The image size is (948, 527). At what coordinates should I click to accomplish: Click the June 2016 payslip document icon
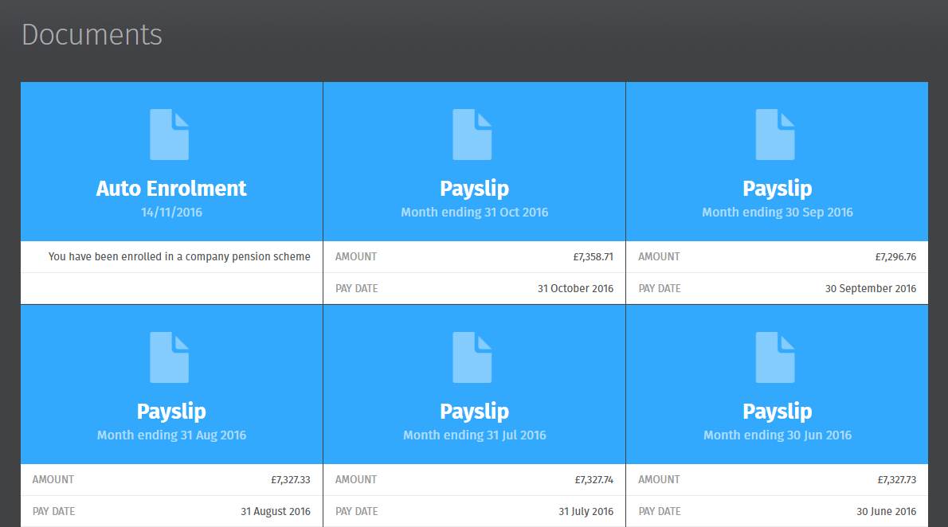[775, 357]
